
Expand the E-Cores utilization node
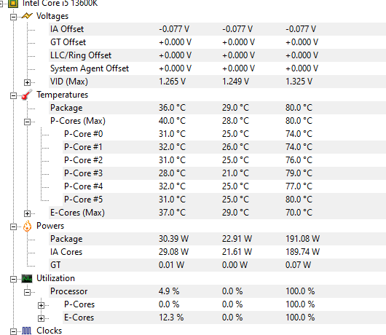(41, 318)
